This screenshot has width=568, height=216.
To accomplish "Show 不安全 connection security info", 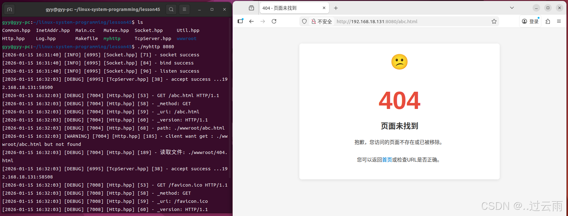I will click(322, 22).
